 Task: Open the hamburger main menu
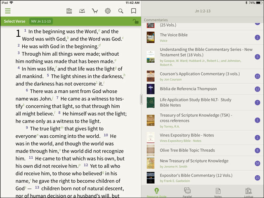click(8, 11)
